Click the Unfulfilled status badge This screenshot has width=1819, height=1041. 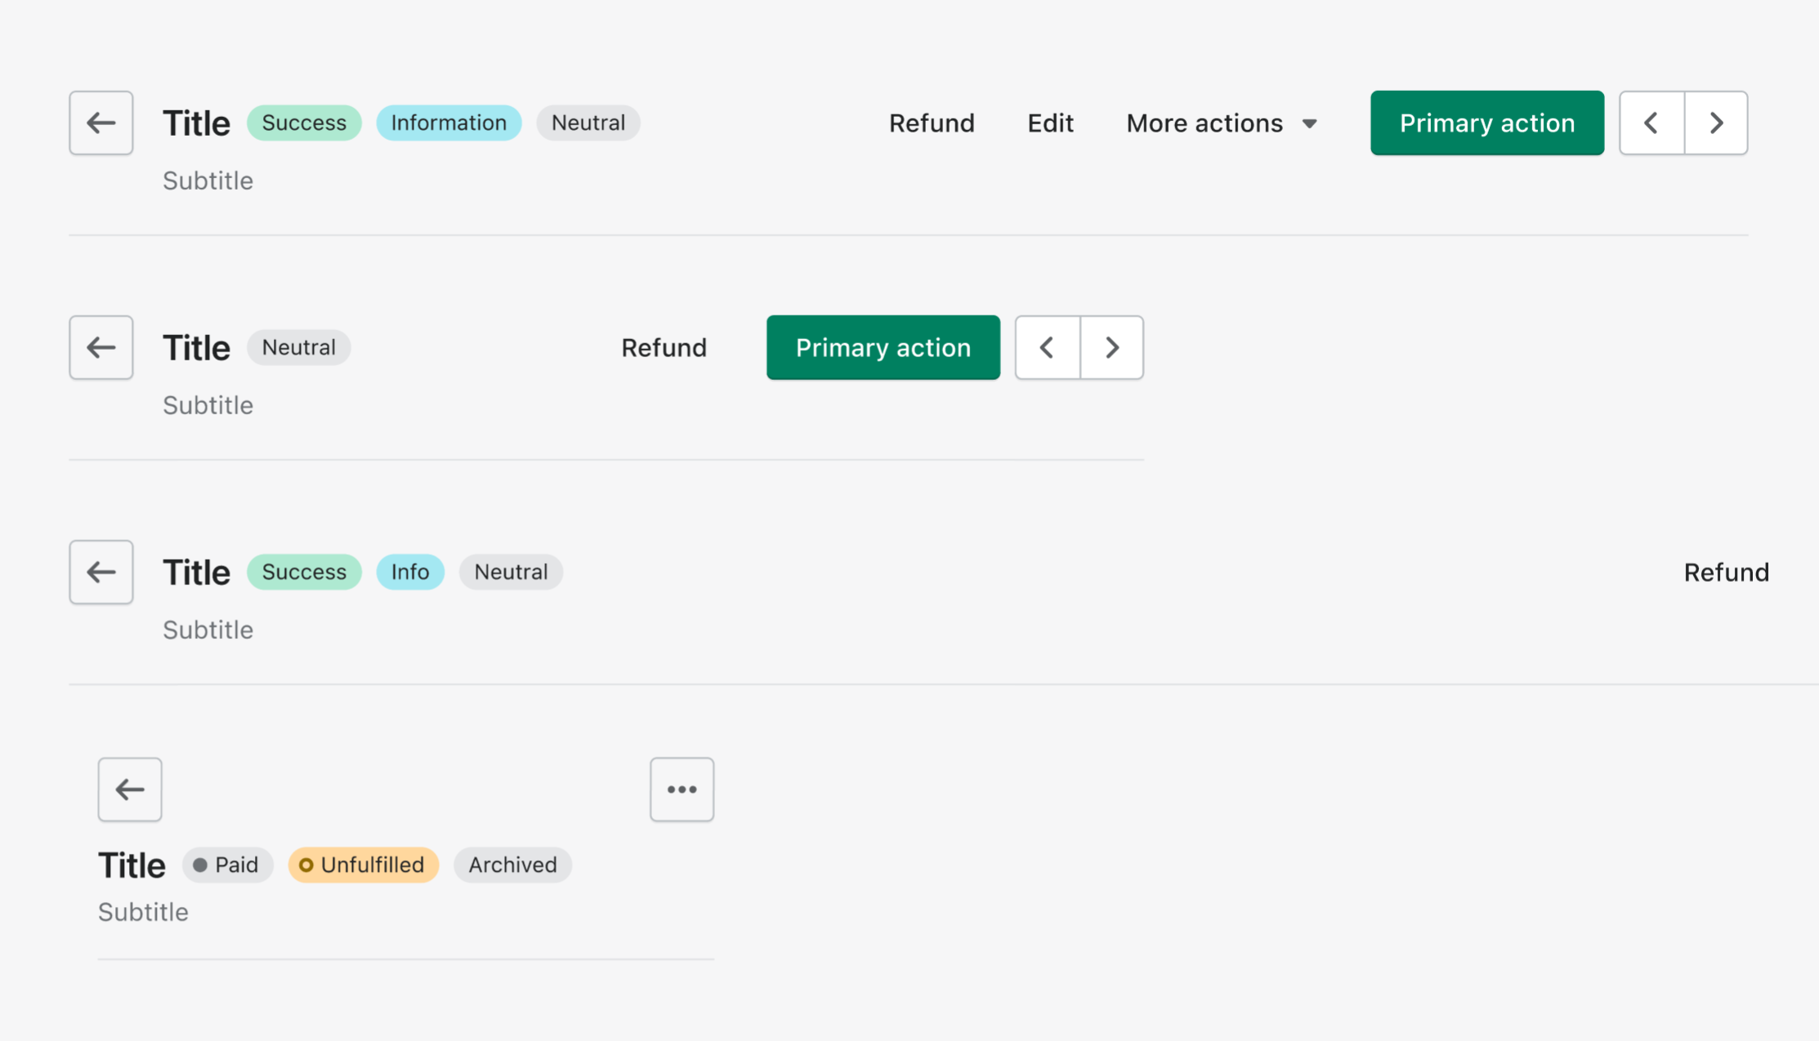[x=363, y=865]
